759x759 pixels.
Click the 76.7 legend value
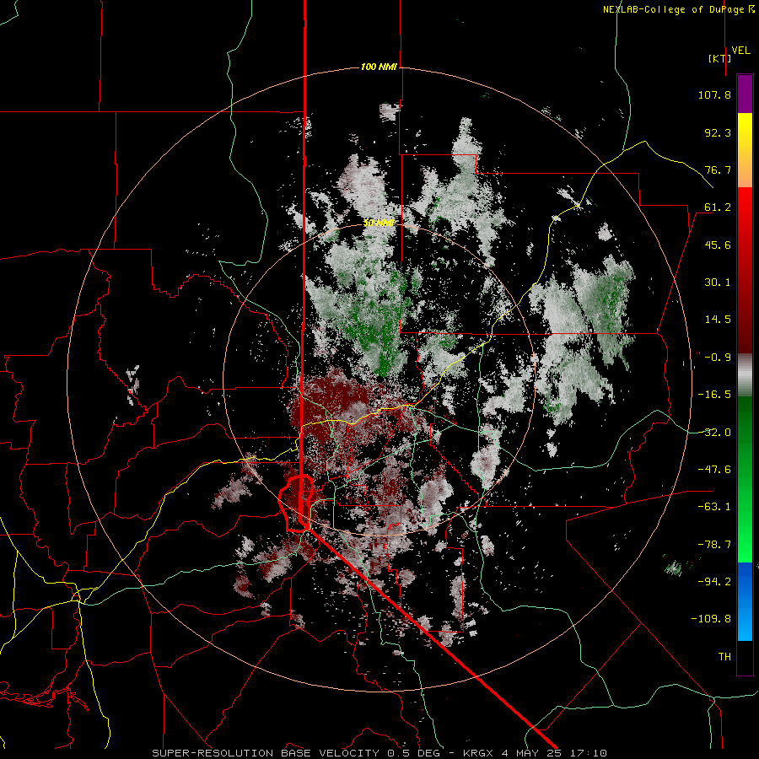coord(718,170)
